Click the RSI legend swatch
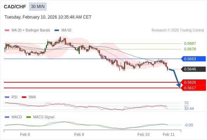207x140 pixels. tap(7, 97)
